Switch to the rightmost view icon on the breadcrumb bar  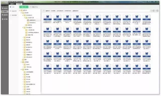coord(157,11)
